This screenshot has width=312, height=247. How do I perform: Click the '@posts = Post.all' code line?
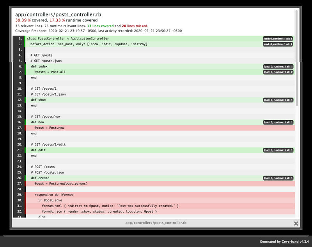coord(160,72)
